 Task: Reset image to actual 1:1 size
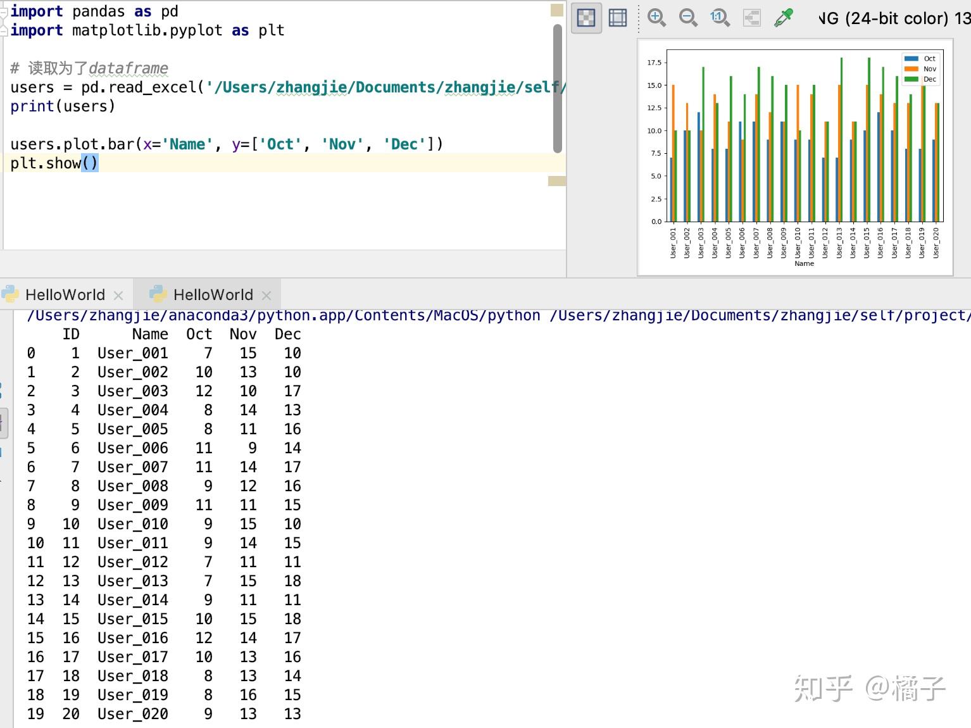pyautogui.click(x=719, y=18)
